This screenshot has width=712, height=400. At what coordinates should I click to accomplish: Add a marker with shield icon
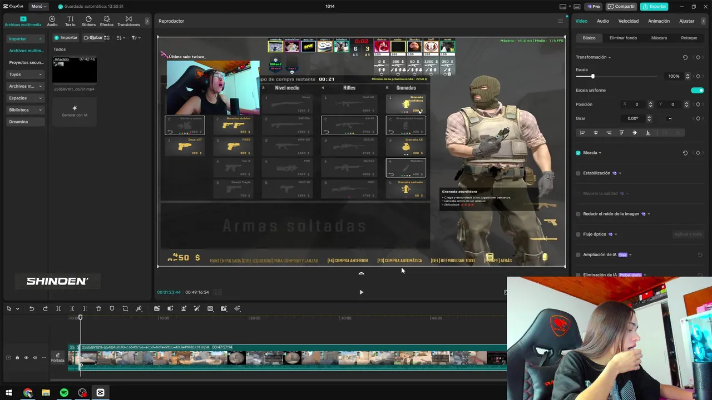(112, 308)
